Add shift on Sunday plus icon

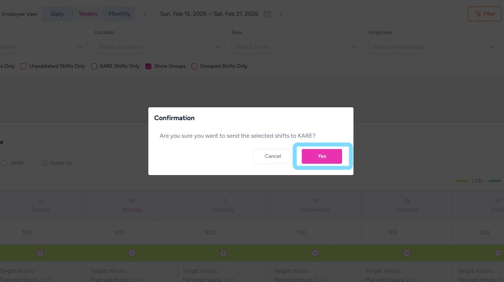coord(40,253)
